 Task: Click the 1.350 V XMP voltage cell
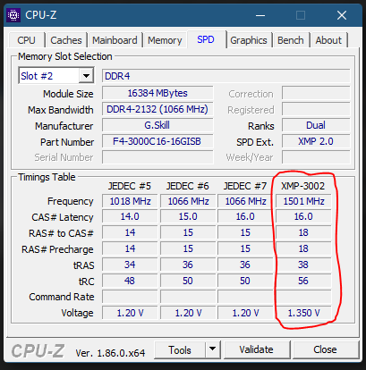click(303, 313)
